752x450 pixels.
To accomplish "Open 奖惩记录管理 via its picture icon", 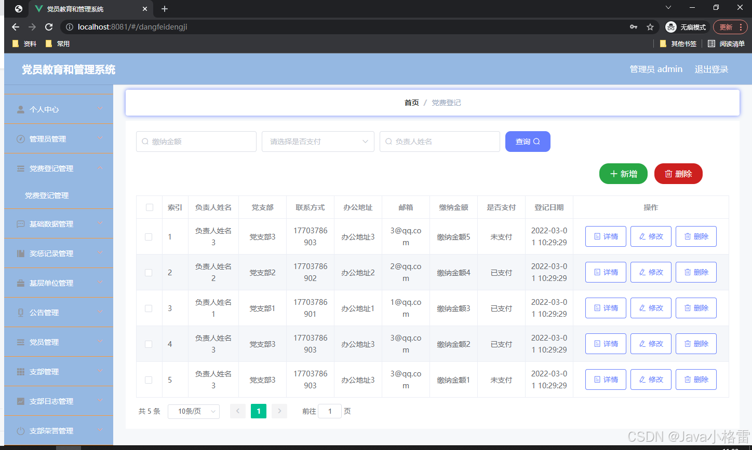I will click(x=20, y=253).
